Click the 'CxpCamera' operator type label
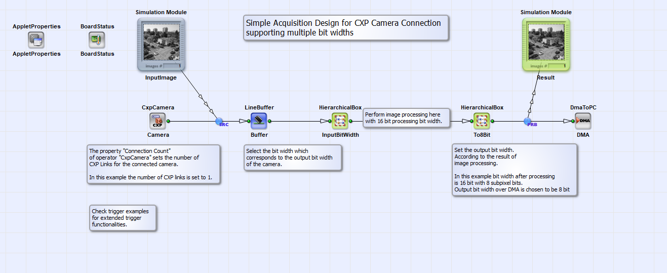667x273 pixels. 158,107
